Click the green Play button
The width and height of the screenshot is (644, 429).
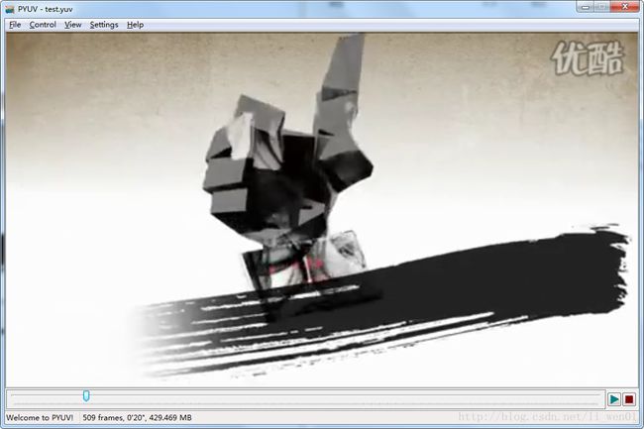(614, 399)
